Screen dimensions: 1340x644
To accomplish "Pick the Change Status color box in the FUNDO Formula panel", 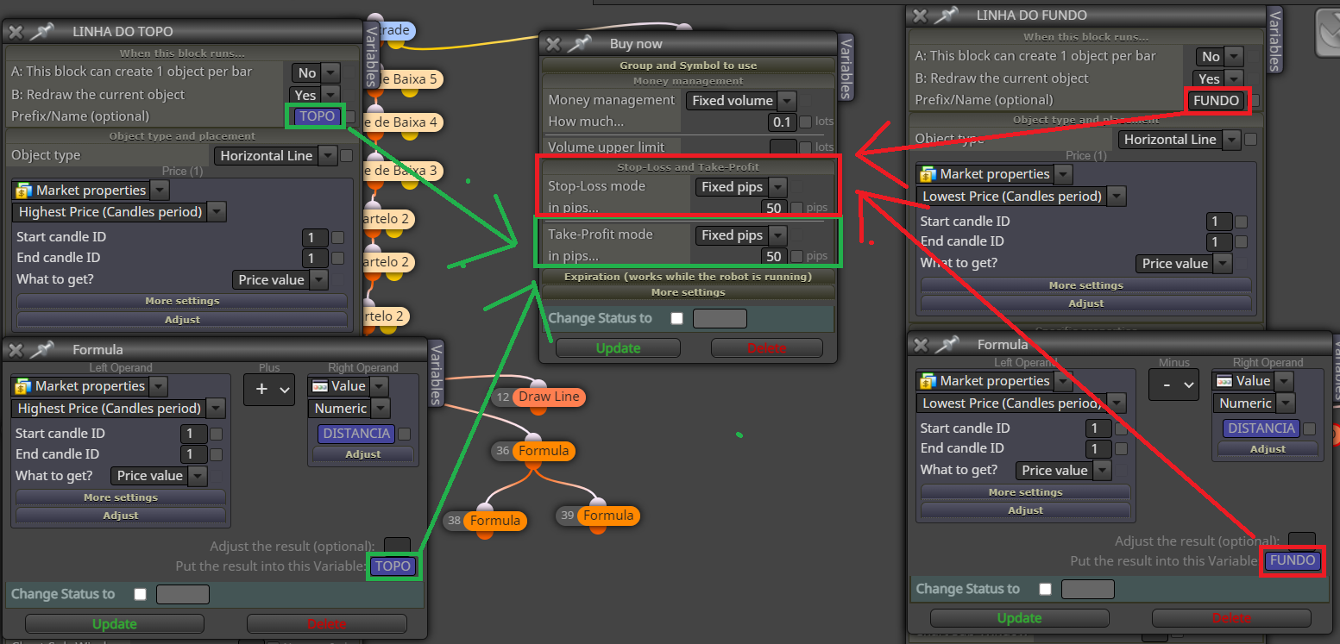I will [1087, 590].
